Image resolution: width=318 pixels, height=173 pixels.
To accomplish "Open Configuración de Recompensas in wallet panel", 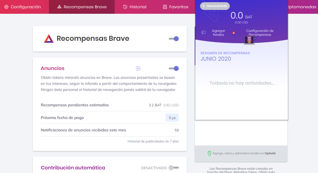I will pyautogui.click(x=260, y=33).
